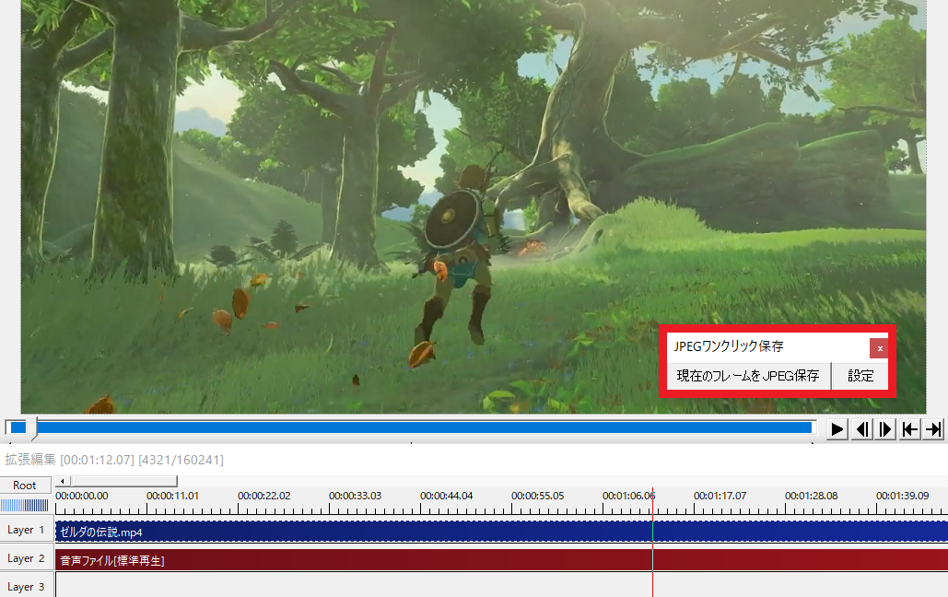Image resolution: width=948 pixels, height=597 pixels.
Task: Click the Root scene button
Action: (25, 486)
